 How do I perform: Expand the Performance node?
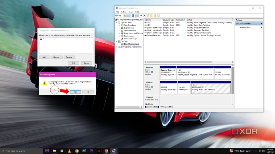click(x=119, y=36)
